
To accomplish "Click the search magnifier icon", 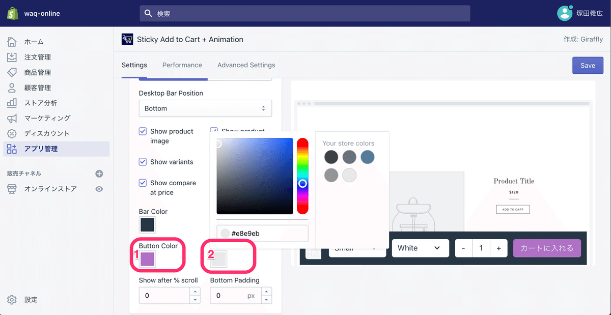I will point(148,13).
